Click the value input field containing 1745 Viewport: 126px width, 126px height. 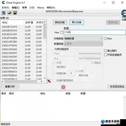click(x=95, y=32)
